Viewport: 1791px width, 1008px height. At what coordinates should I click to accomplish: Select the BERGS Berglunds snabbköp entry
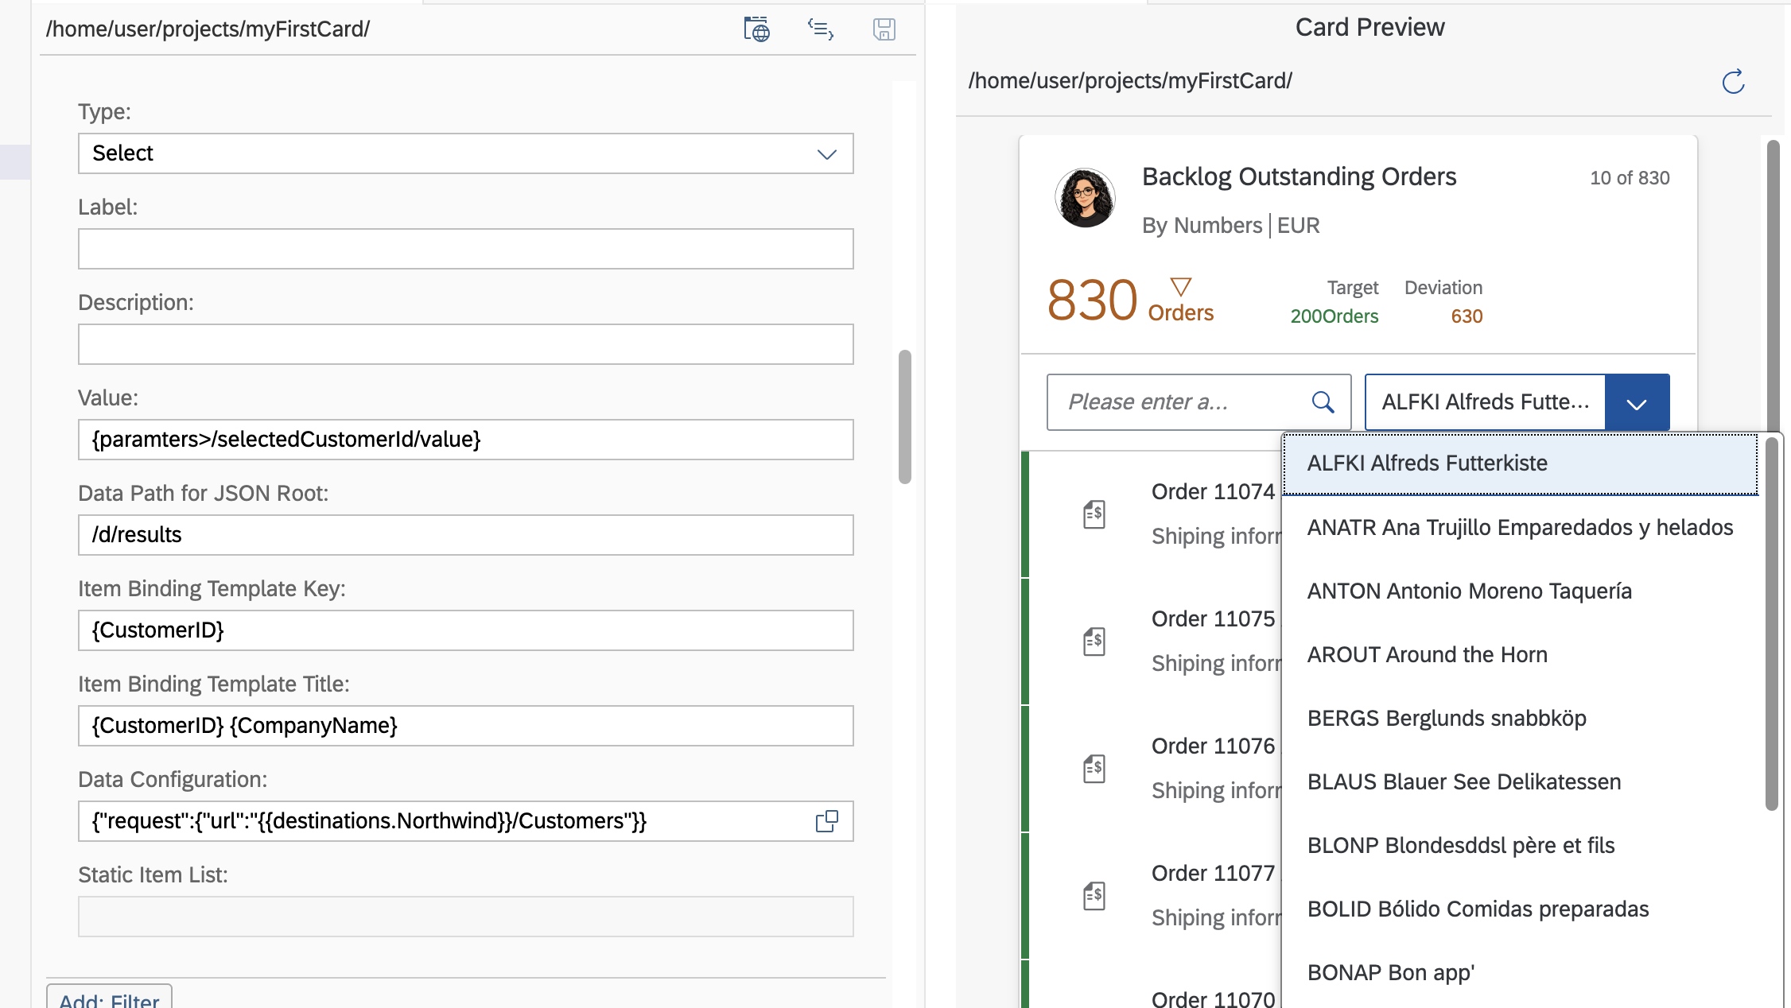click(1447, 718)
